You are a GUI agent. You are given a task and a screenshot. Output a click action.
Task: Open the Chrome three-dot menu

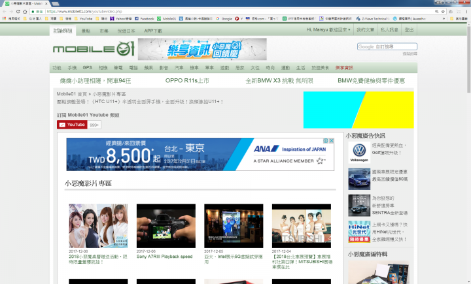tap(467, 11)
